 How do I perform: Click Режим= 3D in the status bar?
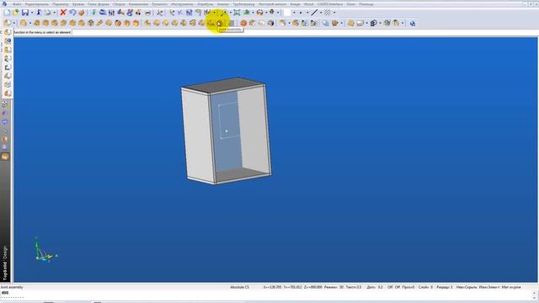(334, 287)
